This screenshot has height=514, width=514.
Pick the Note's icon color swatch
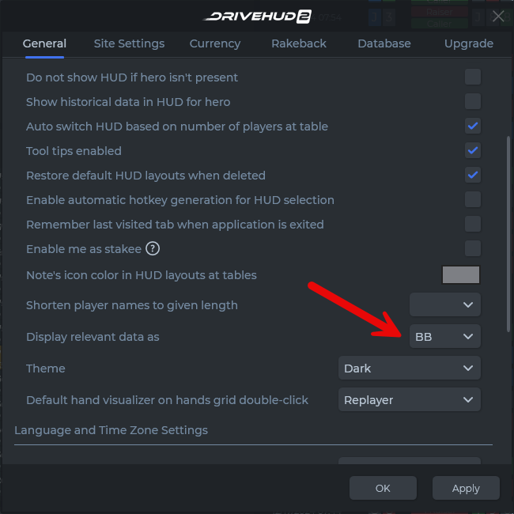click(x=460, y=274)
